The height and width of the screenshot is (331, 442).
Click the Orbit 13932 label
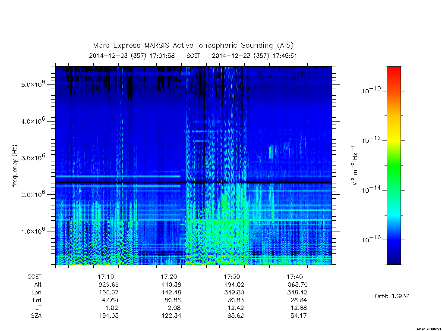[x=392, y=296]
